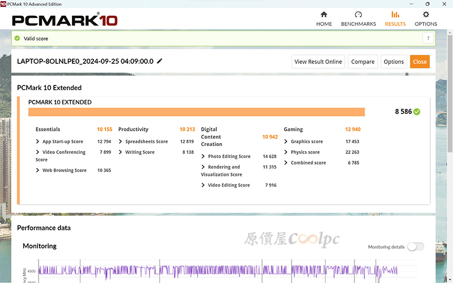Click the orange Close button
The height and width of the screenshot is (283, 453).
click(x=420, y=62)
